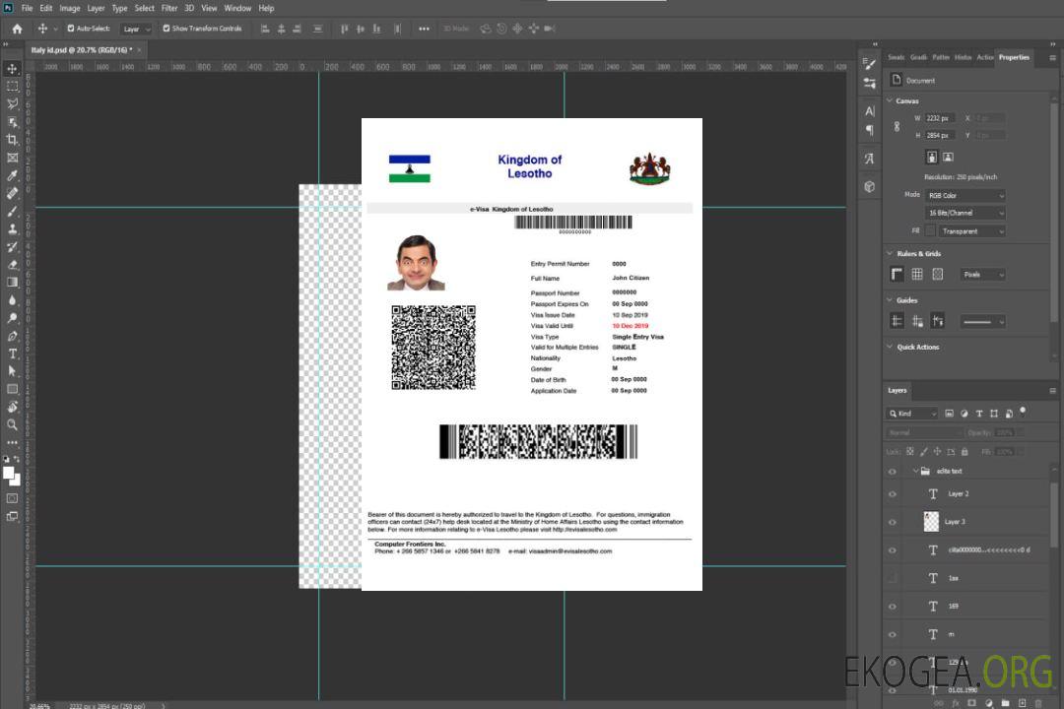Screen dimensions: 1064x709
Task: Hide the 'm' text layer
Action: coord(893,635)
